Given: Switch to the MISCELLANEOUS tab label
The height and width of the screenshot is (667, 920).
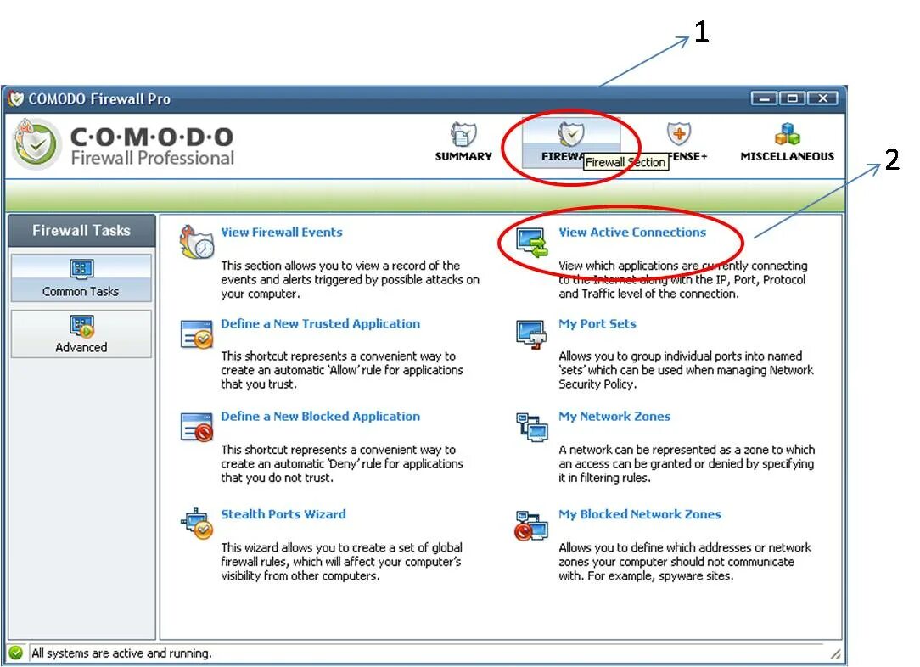Looking at the screenshot, I should 787,156.
